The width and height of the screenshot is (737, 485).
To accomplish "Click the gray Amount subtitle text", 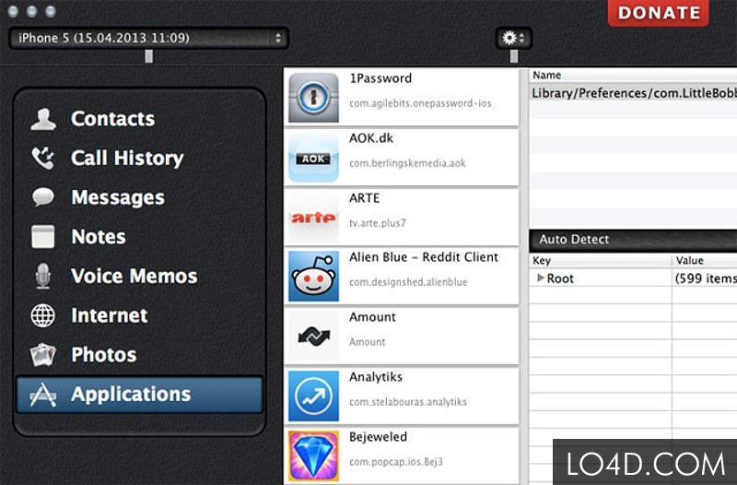I will click(367, 342).
